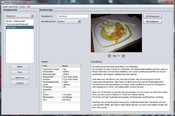Viewport: 175px width, 116px height.
Task: Click the Bild 1/1 counter label
Action: coord(116,56)
